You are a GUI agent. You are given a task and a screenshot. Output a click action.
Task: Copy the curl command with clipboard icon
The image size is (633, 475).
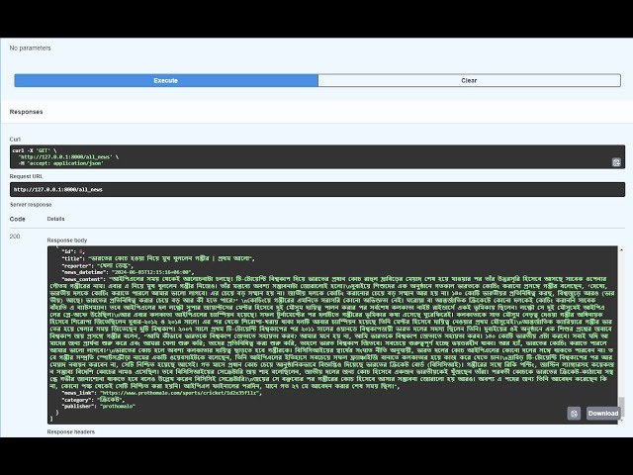click(x=616, y=162)
